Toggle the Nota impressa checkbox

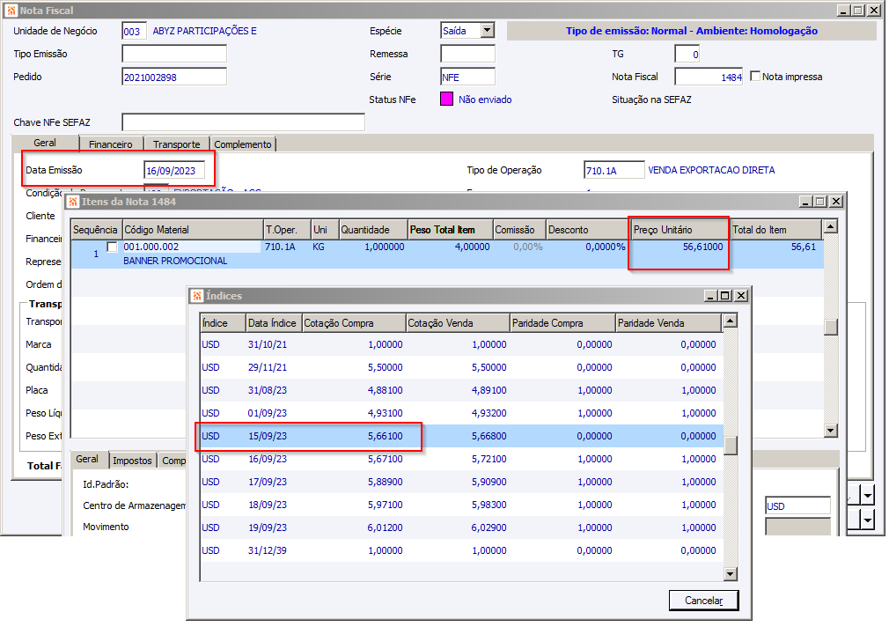point(755,77)
